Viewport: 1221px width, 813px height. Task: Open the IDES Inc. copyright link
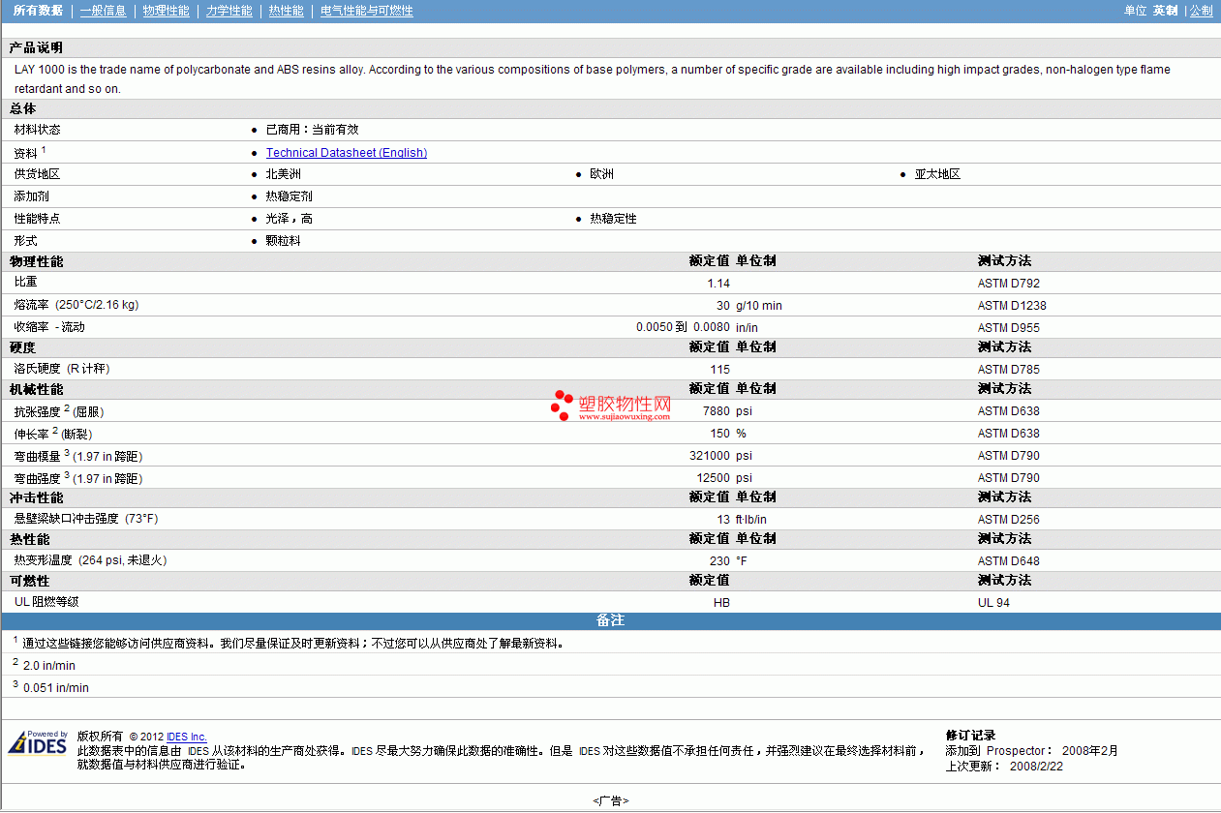point(187,738)
